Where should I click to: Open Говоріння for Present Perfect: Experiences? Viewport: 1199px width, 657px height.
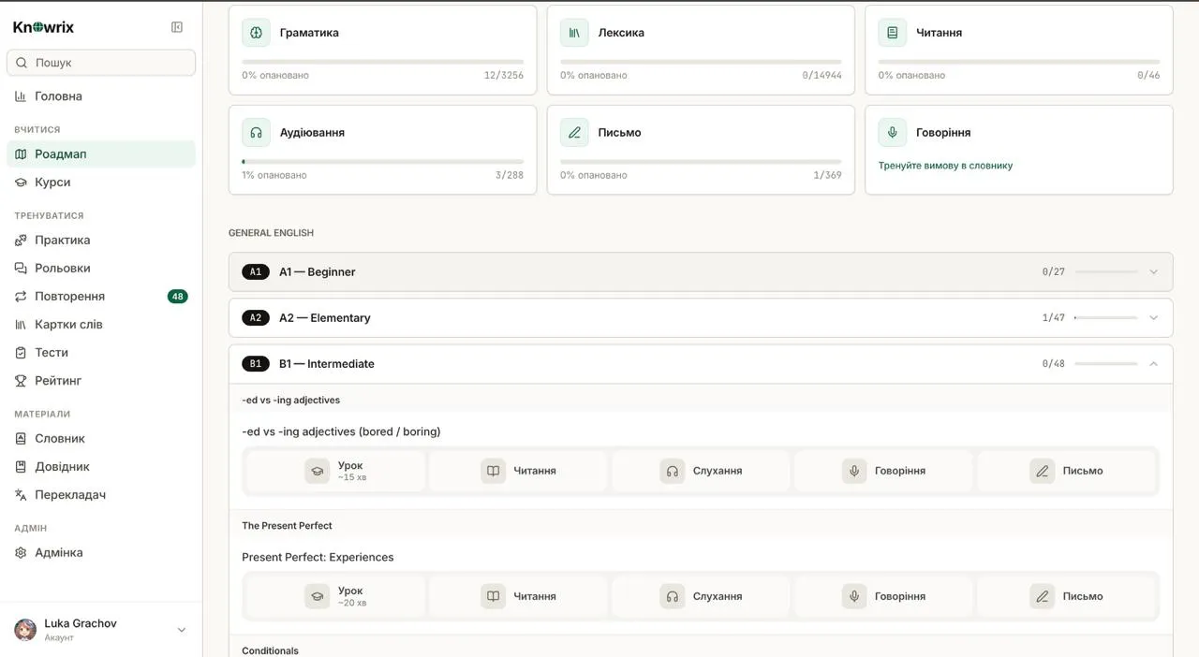click(883, 596)
